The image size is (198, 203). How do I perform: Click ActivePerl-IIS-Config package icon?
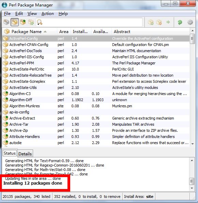(5, 57)
